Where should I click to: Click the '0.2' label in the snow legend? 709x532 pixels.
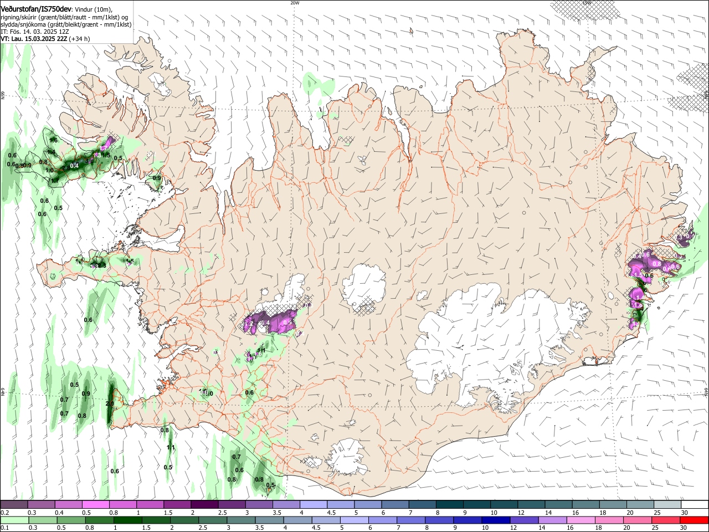click(5, 513)
